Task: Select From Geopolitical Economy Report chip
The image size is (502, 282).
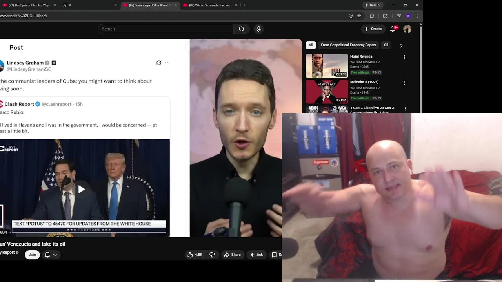Action: tap(348, 45)
